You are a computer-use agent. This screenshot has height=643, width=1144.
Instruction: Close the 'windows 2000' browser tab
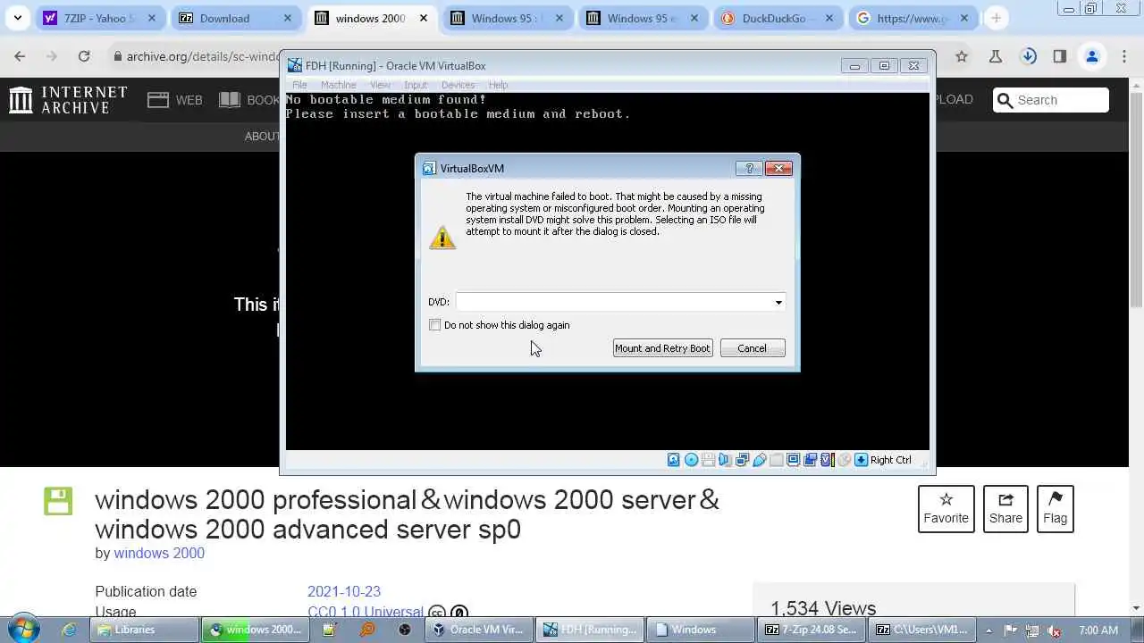[423, 18]
